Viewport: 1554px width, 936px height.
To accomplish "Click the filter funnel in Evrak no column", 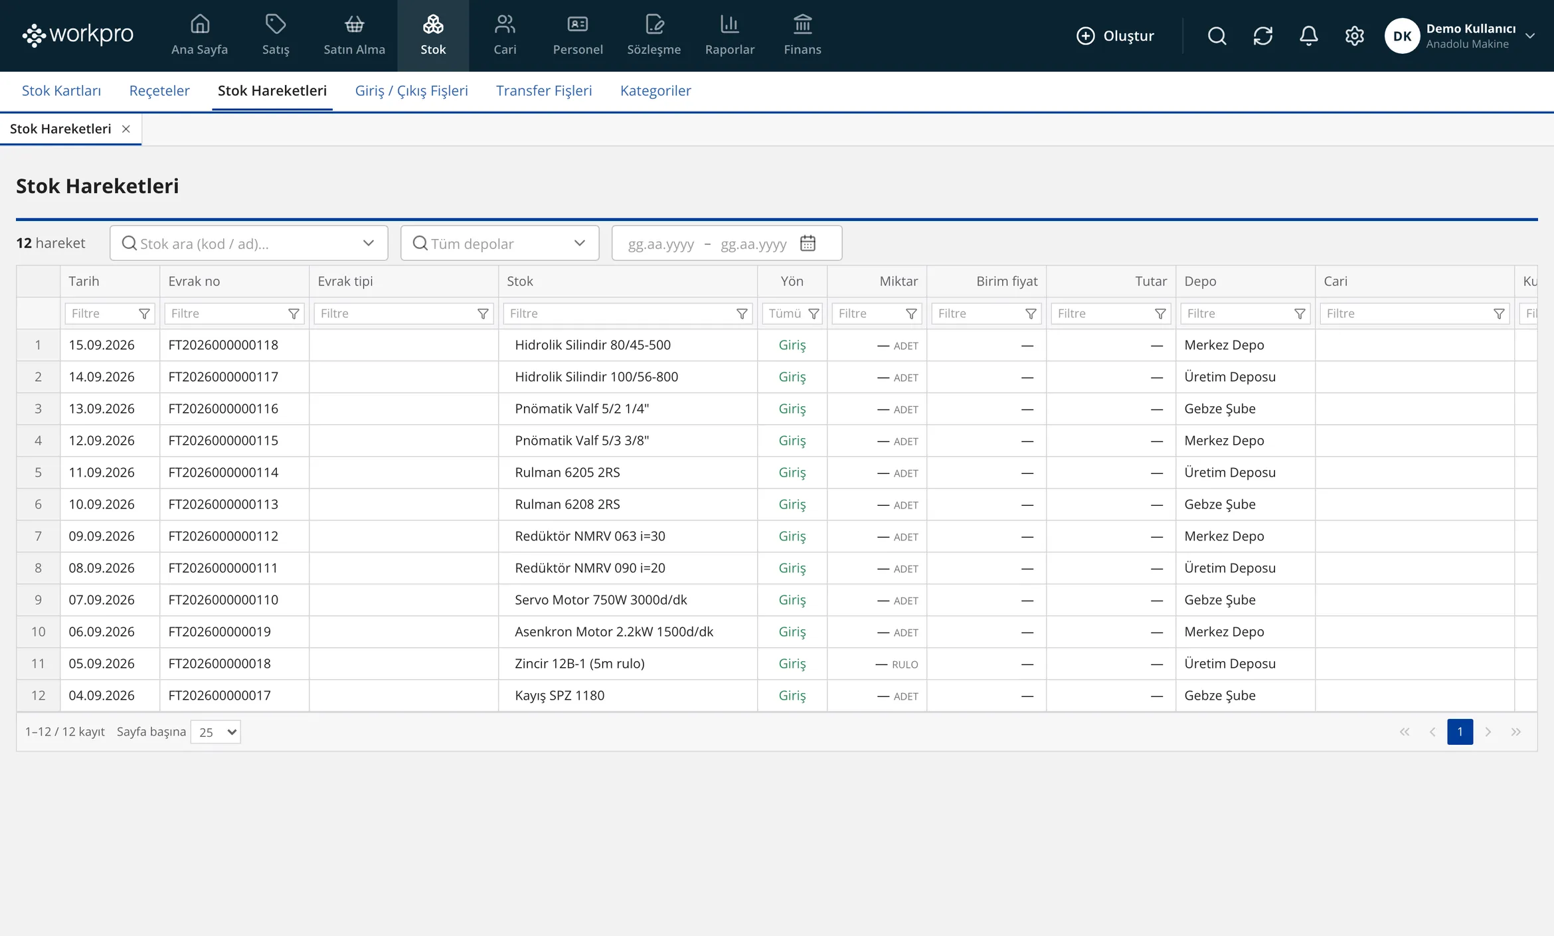I will point(294,314).
